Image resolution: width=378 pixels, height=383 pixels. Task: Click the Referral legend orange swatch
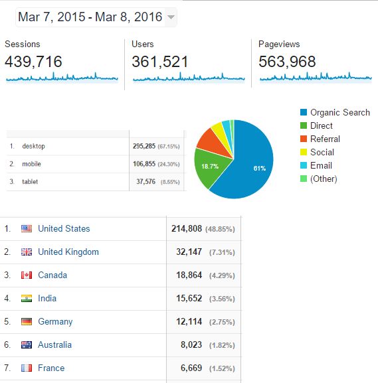click(304, 139)
